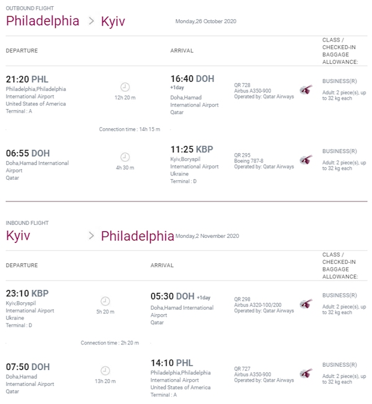Click the arrow between Philadelphia and Kyiv outbound
The height and width of the screenshot is (404, 372).
pos(91,21)
